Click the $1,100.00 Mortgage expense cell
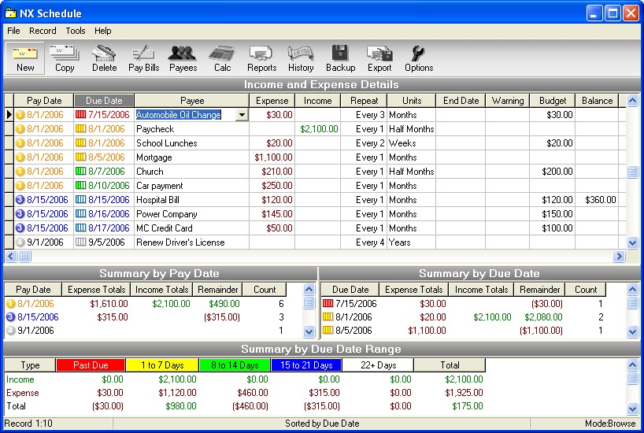 (x=272, y=157)
